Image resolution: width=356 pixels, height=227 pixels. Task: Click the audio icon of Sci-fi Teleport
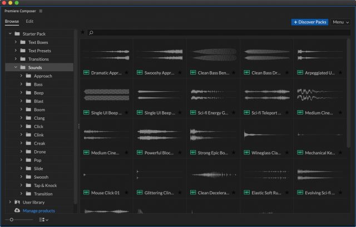coord(246,113)
